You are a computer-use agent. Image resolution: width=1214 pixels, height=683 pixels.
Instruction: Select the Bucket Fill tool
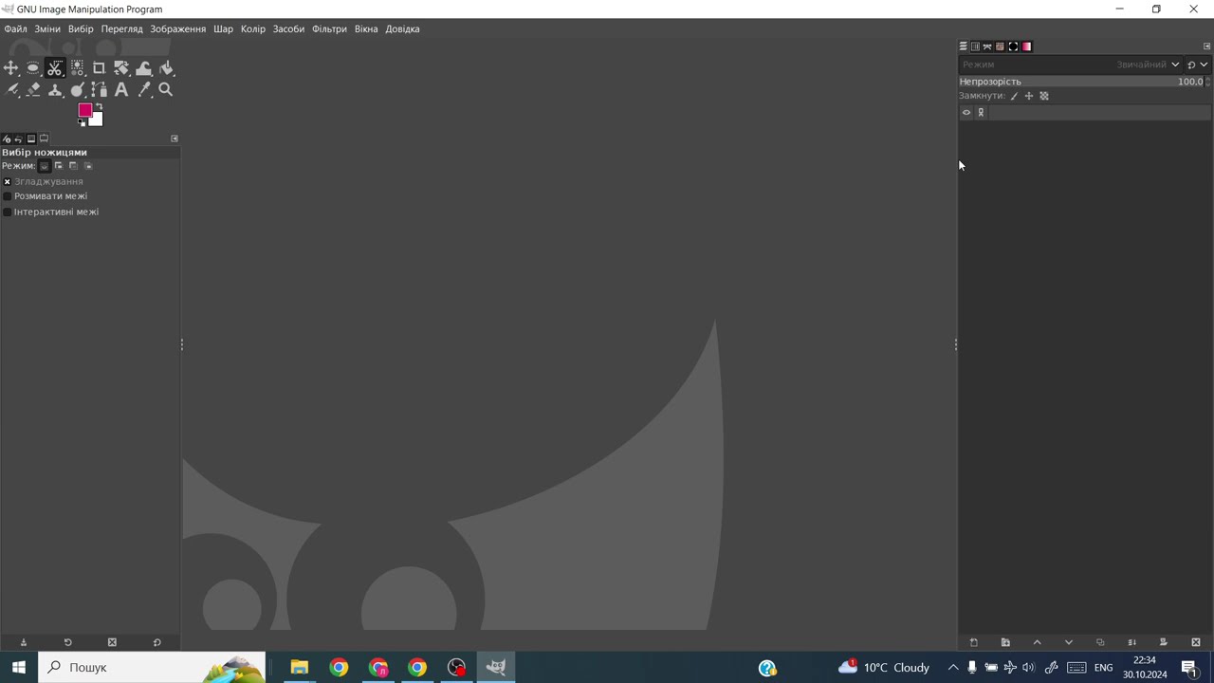(166, 68)
